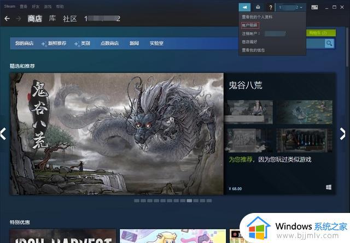Screen dimensions: 350x243
Task: Show next featured game with right chevron
Action: (x=342, y=134)
